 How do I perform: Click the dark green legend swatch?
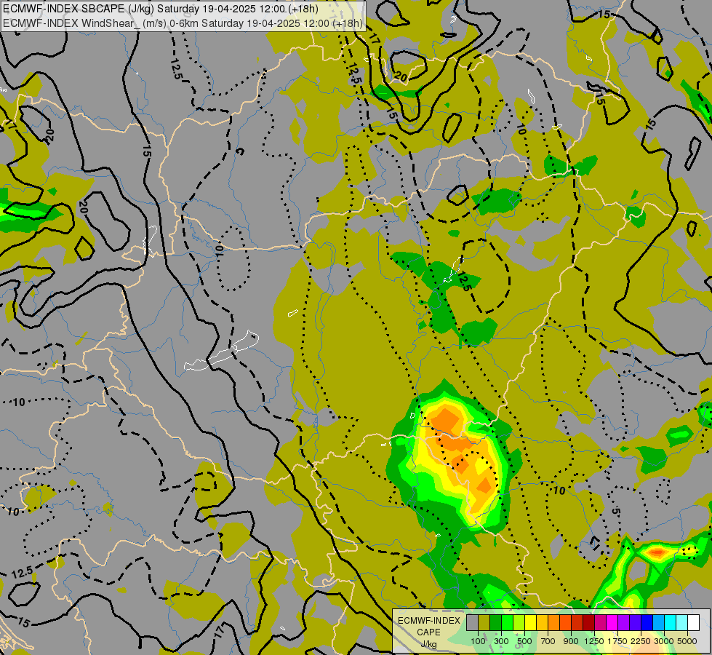click(495, 622)
